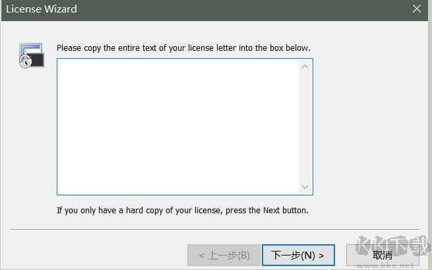Click the horizontal separator line above buttons
432x270 pixels.
[215, 230]
